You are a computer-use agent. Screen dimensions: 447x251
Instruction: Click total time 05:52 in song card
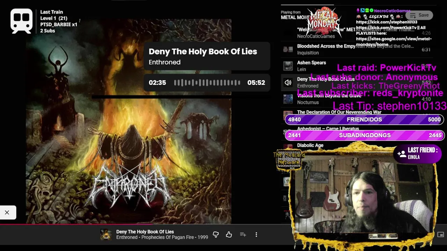[256, 83]
